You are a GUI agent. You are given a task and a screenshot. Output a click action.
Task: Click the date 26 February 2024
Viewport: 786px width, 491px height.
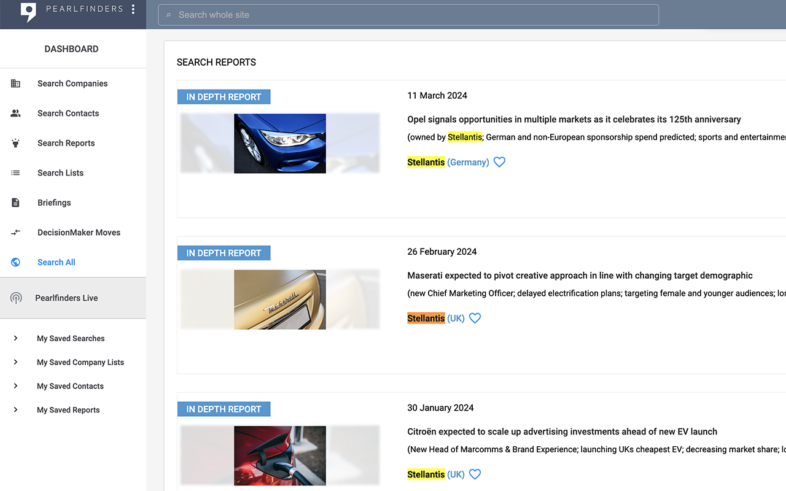click(x=442, y=252)
